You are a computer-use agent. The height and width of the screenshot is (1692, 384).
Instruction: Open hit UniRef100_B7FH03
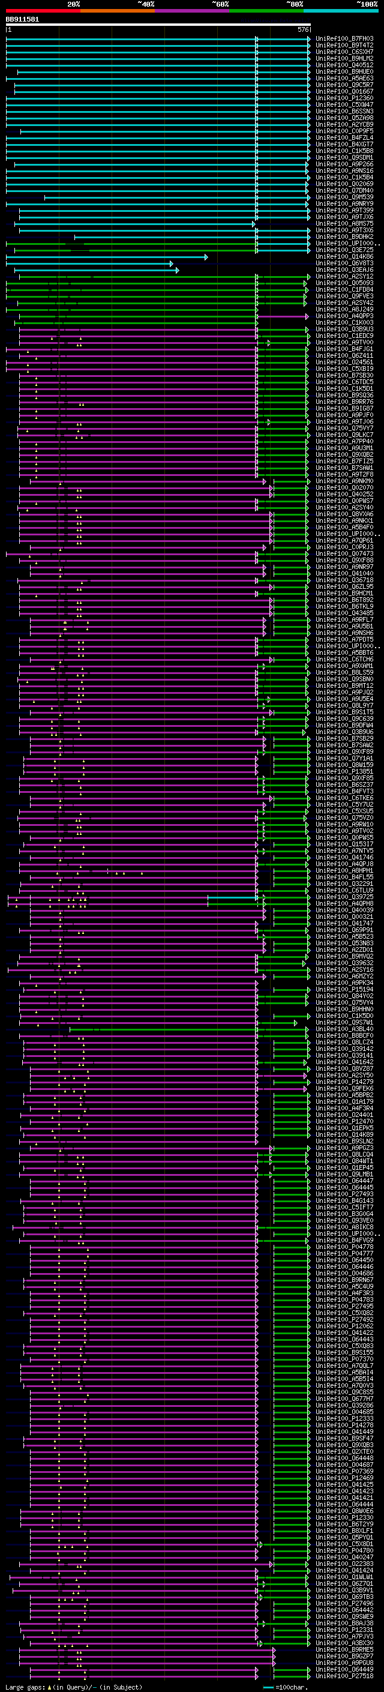(344, 39)
